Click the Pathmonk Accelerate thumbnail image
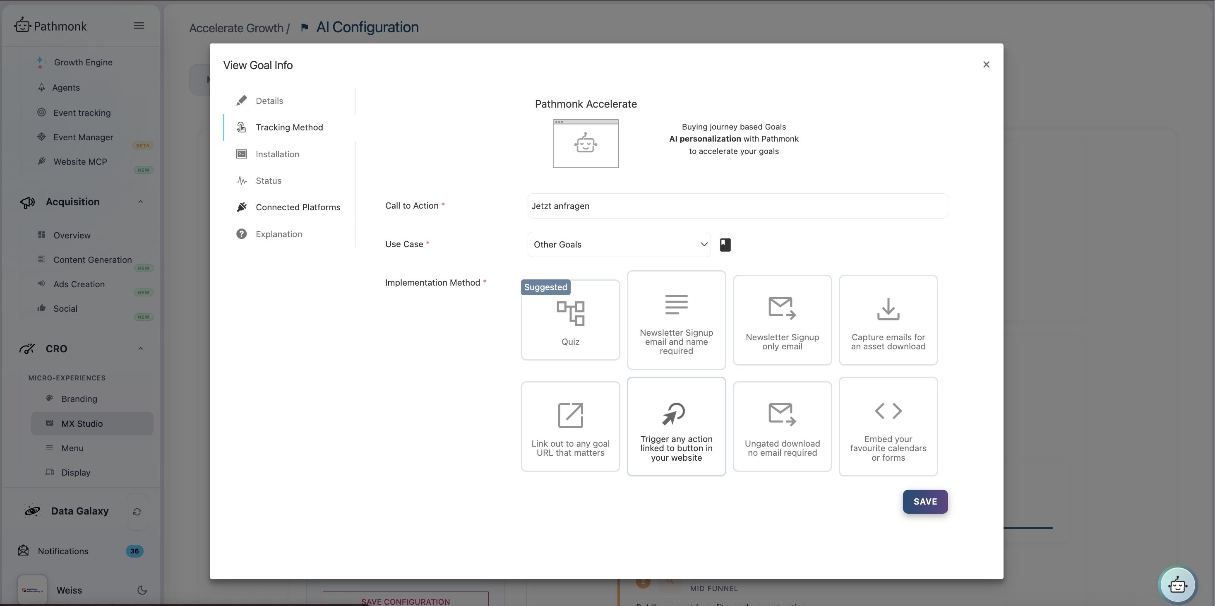 (x=585, y=144)
